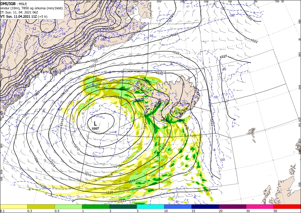Click the 'VT: Sun. 11.04.2021 11Z (+5 h)' line

point(24,17)
